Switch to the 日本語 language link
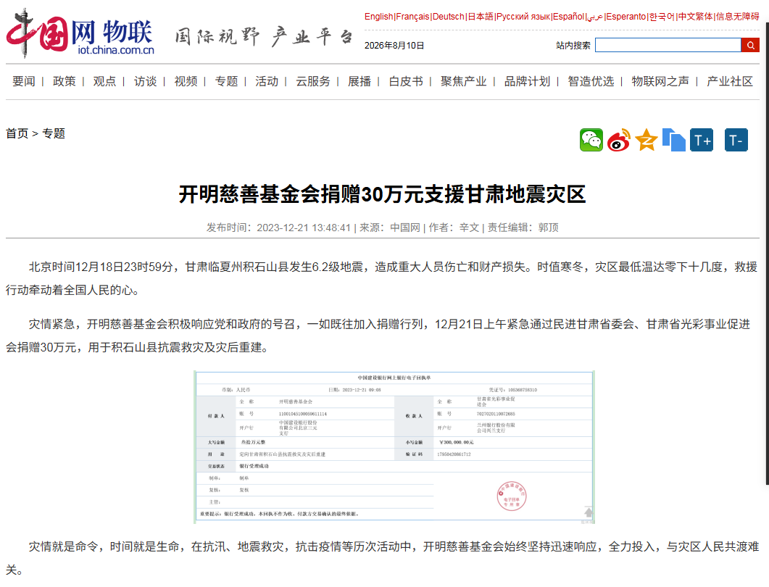This screenshot has height=587, width=769. click(480, 16)
